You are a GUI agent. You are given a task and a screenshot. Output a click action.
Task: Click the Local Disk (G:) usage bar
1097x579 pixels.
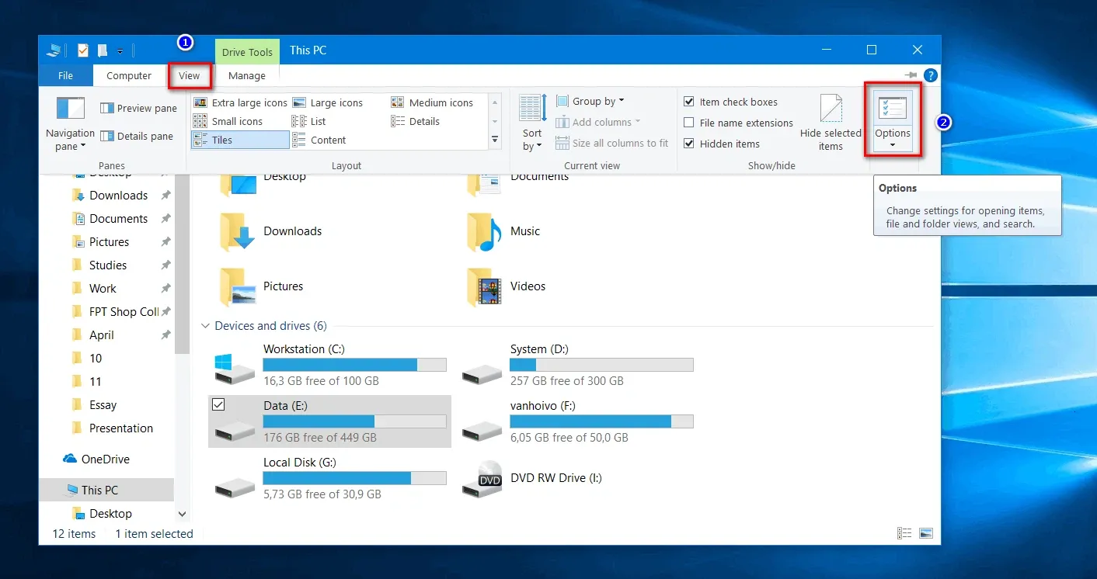click(x=354, y=478)
